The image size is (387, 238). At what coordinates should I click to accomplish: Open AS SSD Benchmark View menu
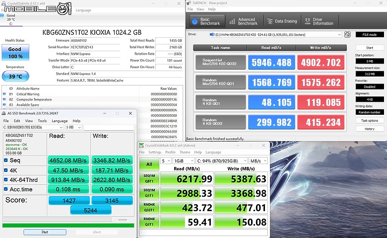click(x=29, y=121)
